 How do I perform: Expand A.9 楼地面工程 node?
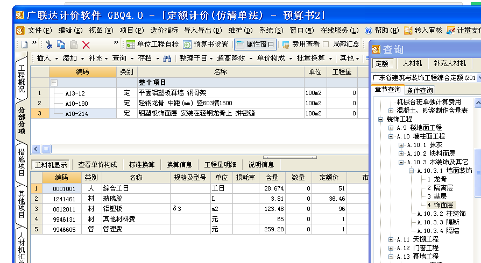(x=391, y=128)
